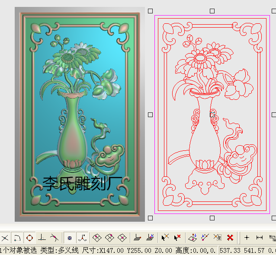This screenshot has width=276, height=255.
Task: Click the status text '1个对象被选'
Action: (19, 250)
